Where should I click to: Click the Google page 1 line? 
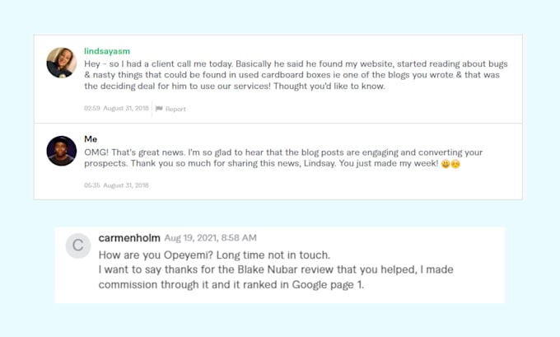point(231,284)
